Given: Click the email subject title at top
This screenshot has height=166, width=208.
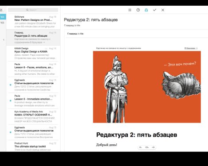Looking at the screenshot, I should (x=91, y=19).
